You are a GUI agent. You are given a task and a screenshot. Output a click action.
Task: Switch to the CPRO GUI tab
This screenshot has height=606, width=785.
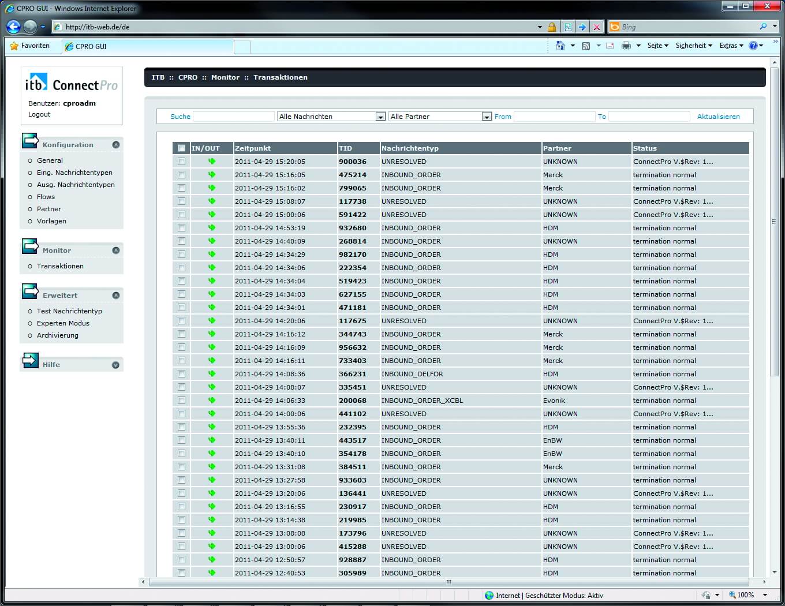[148, 47]
